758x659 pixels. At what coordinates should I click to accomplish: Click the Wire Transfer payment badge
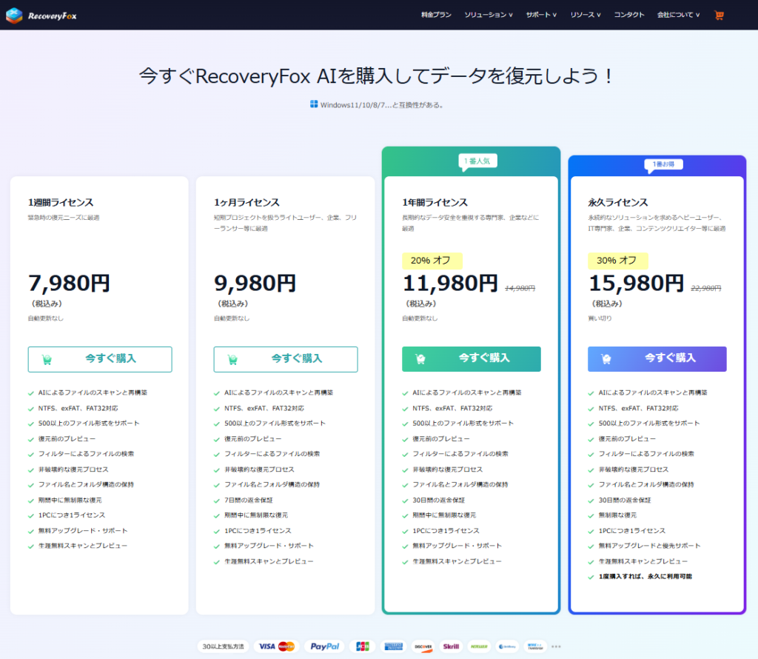[x=534, y=646]
